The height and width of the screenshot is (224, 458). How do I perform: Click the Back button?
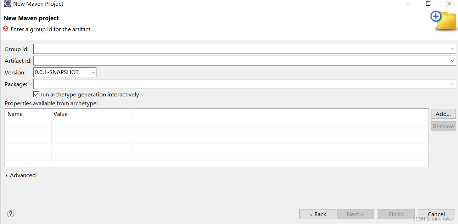point(318,214)
